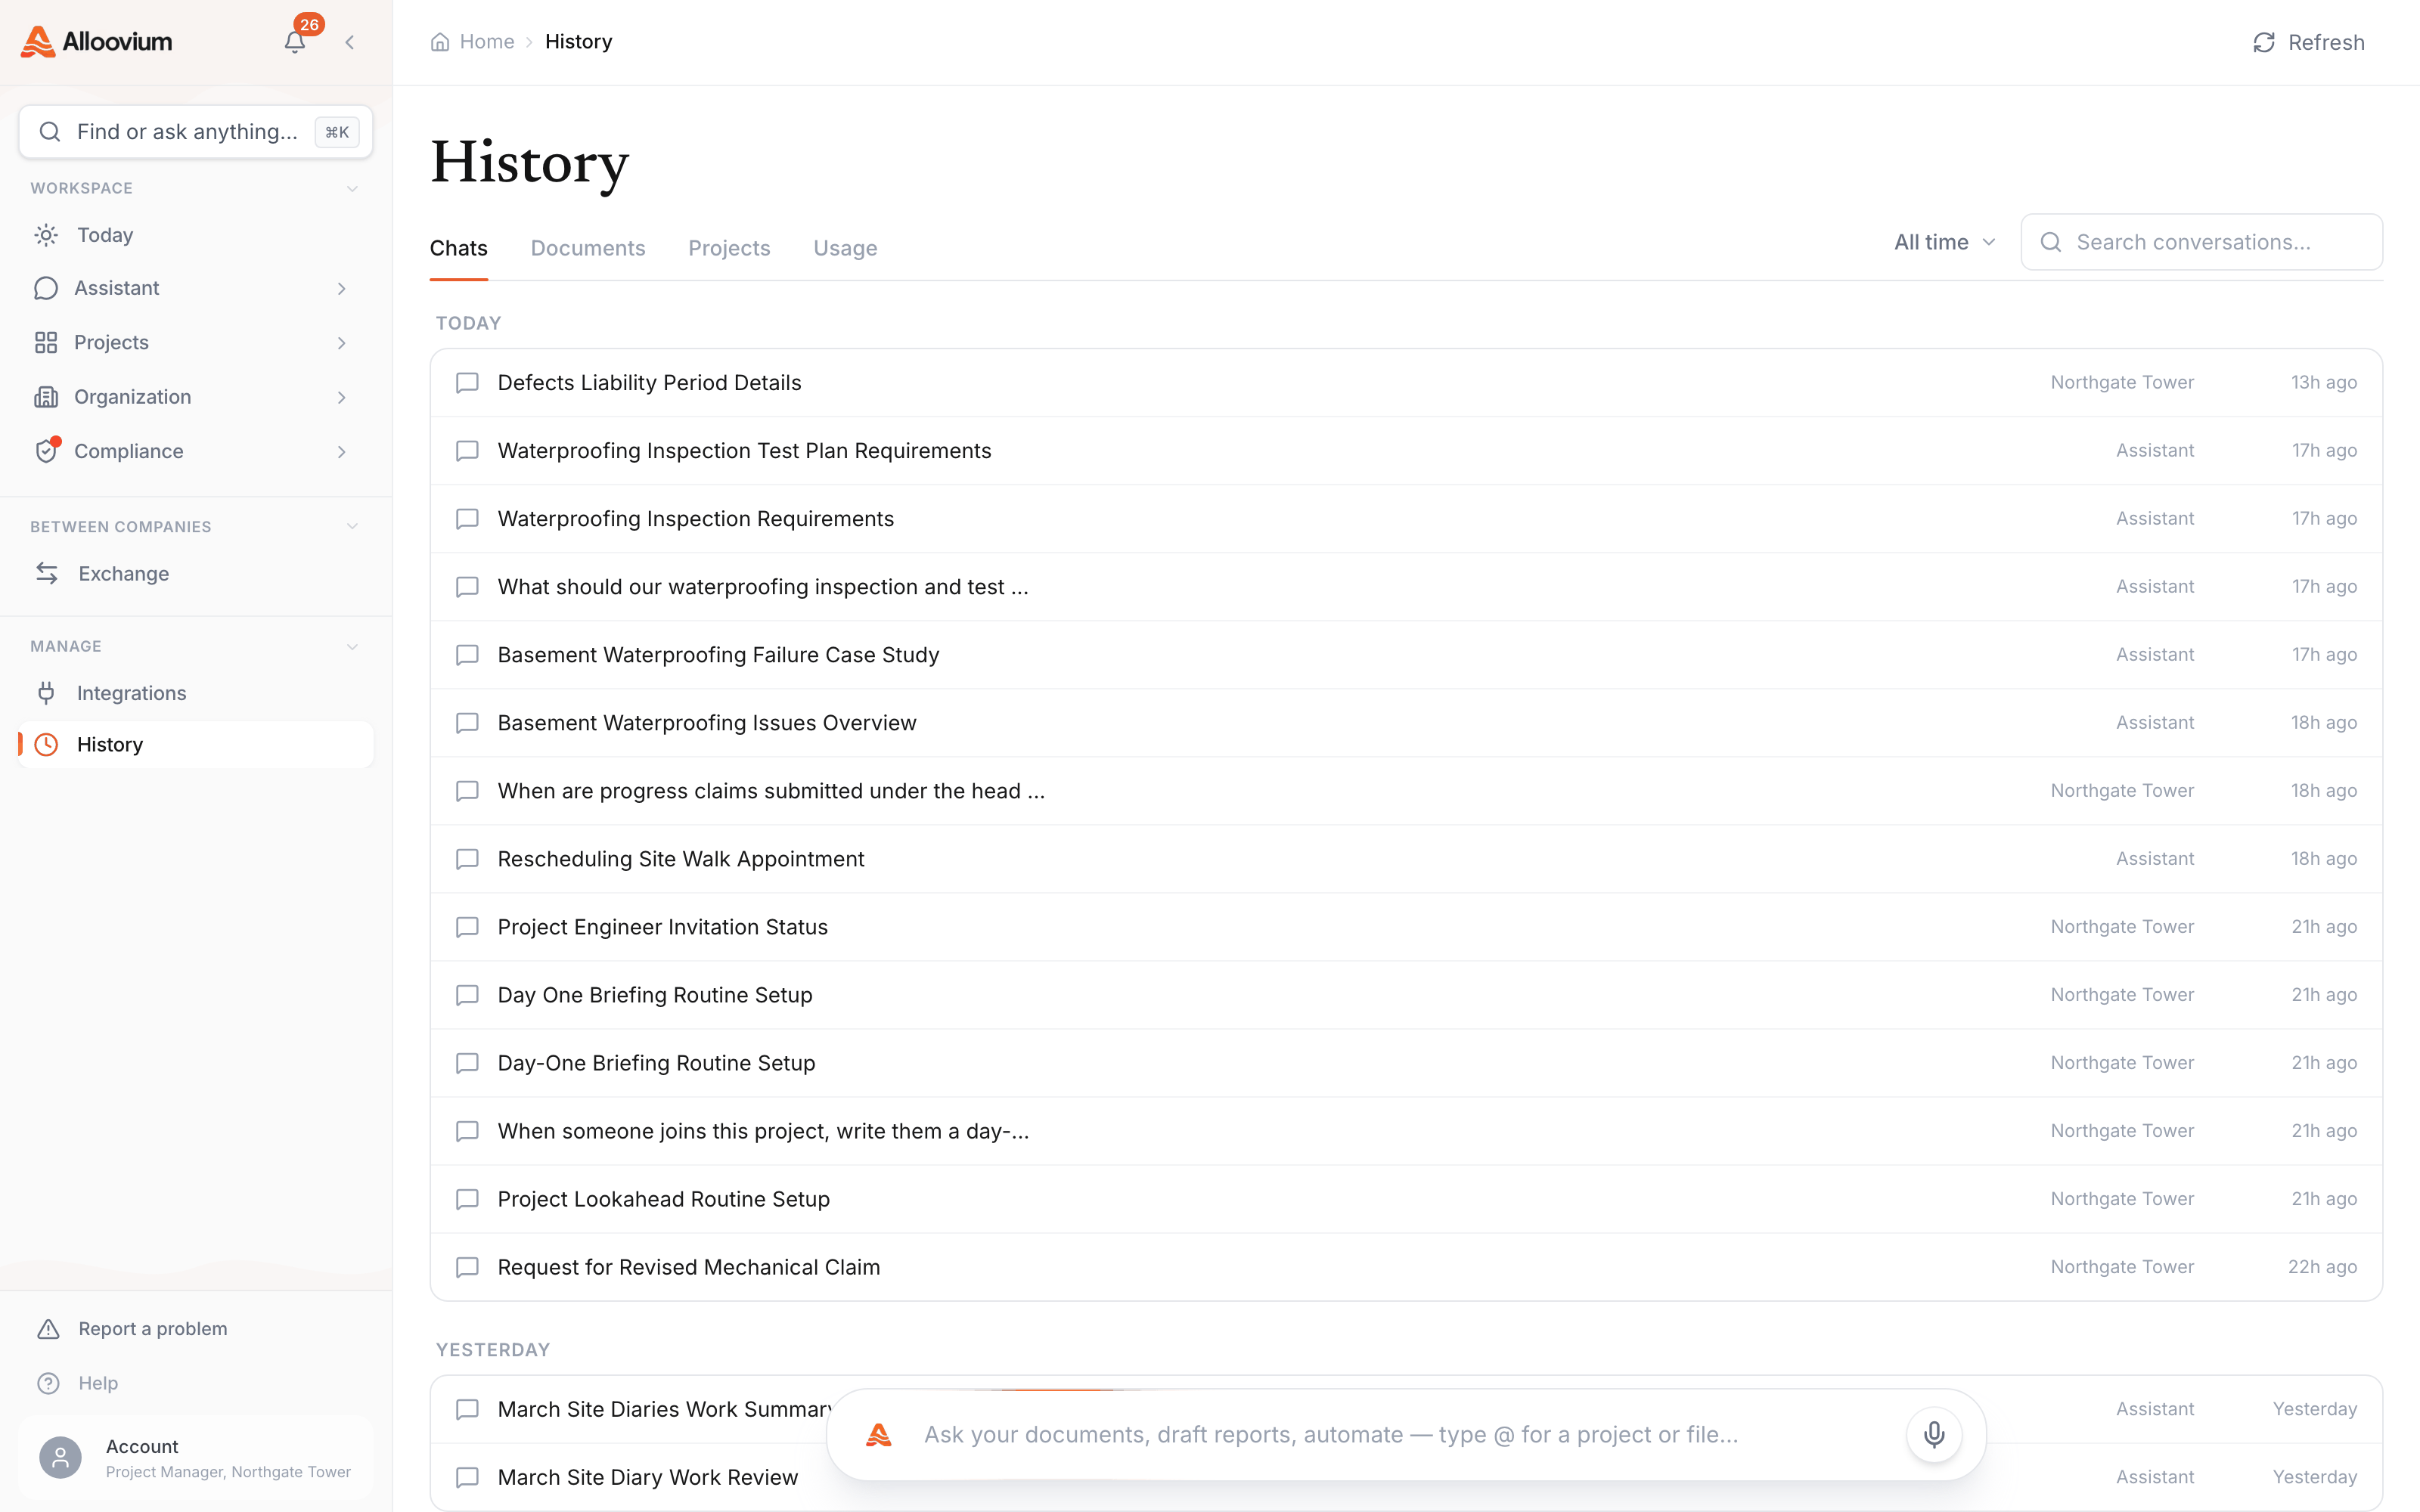This screenshot has width=2420, height=1512.
Task: Open the Help link
Action: click(196, 1383)
